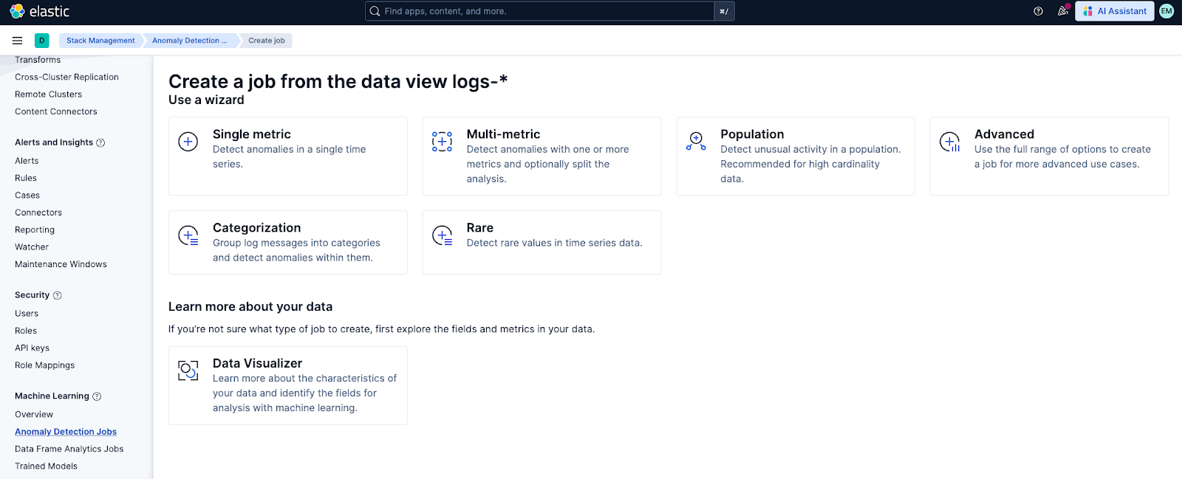This screenshot has height=479, width=1182.
Task: Open Trained Models in sidebar
Action: [x=46, y=466]
